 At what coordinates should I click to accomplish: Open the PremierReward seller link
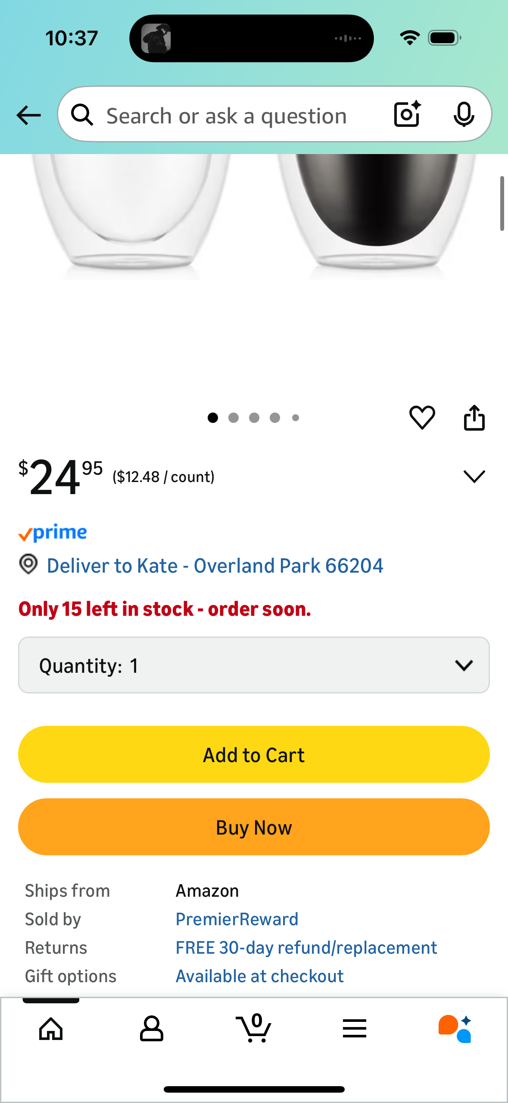click(x=237, y=919)
